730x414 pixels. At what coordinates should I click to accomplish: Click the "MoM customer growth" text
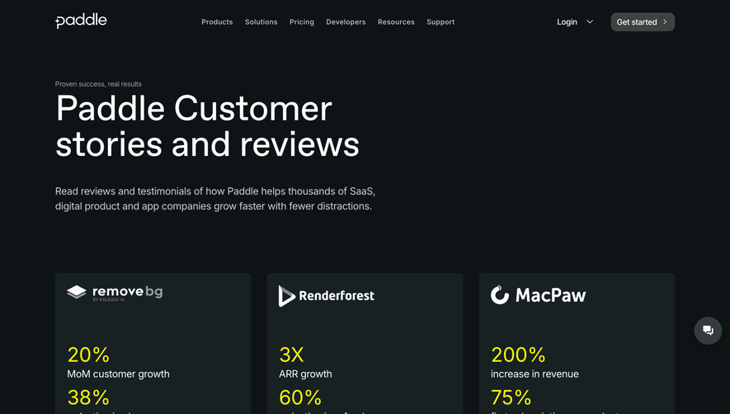pos(118,374)
